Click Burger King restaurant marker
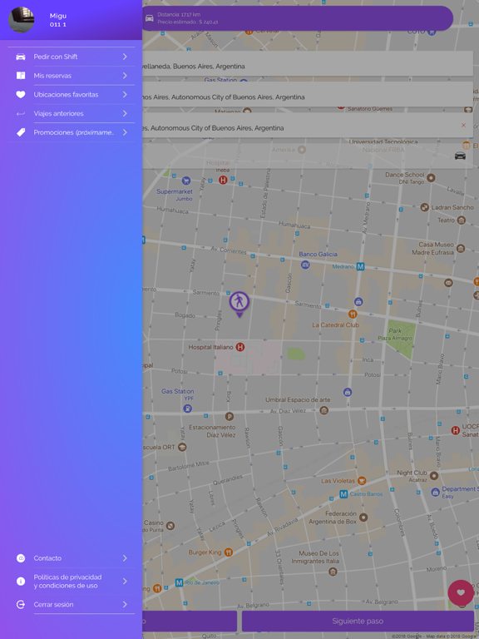The image size is (479, 639). tap(229, 552)
